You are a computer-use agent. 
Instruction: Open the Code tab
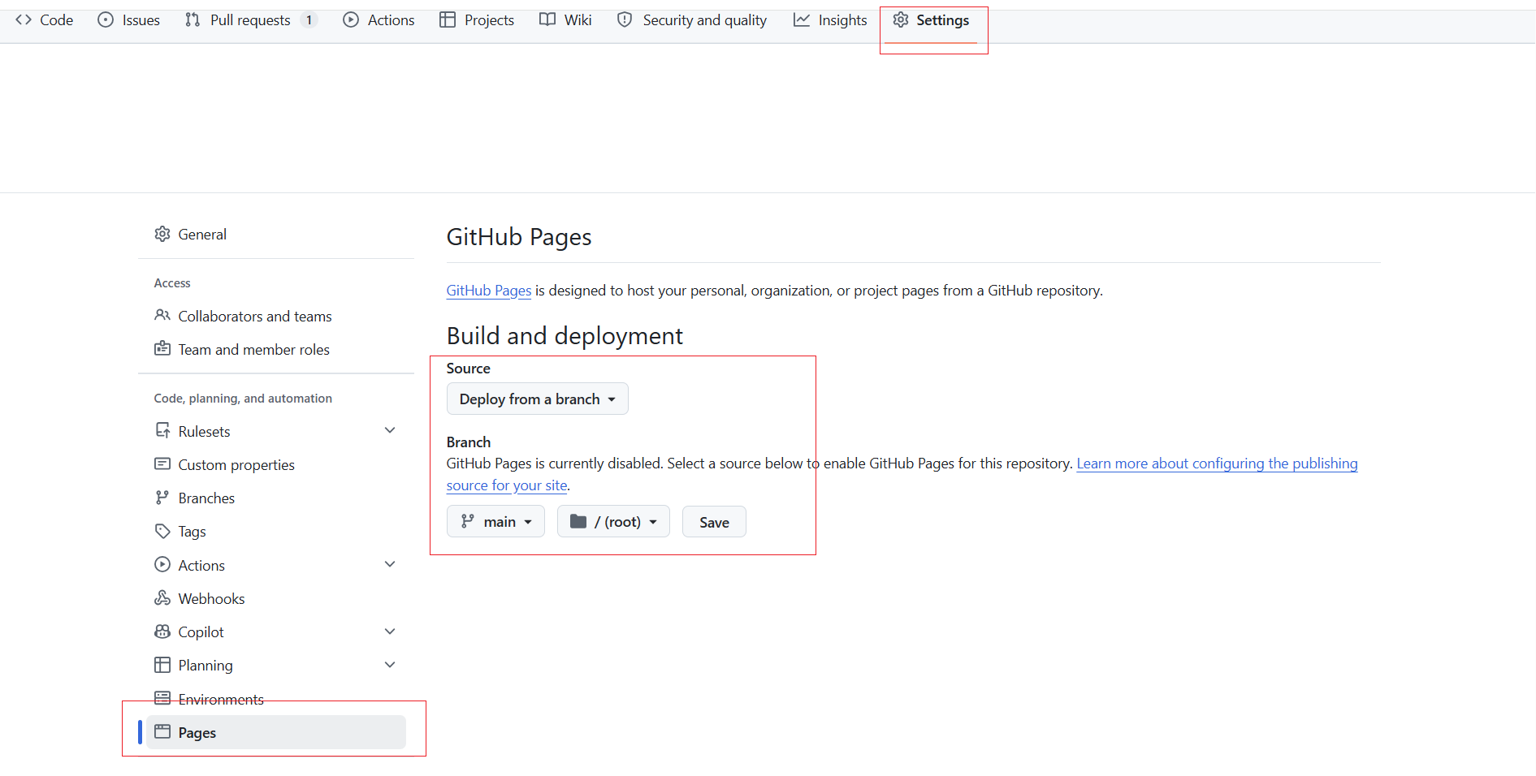[45, 20]
